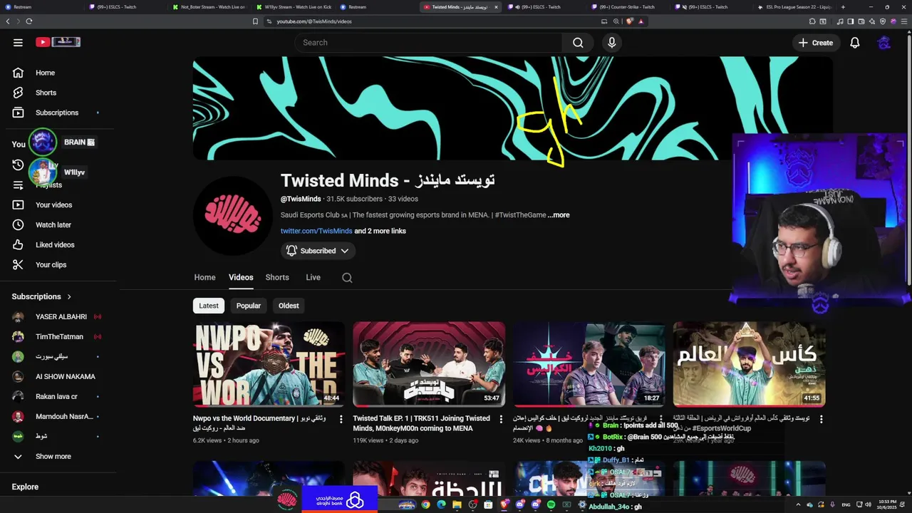Search within the channel using magnifier
Screen dimensions: 912x513
point(347,278)
